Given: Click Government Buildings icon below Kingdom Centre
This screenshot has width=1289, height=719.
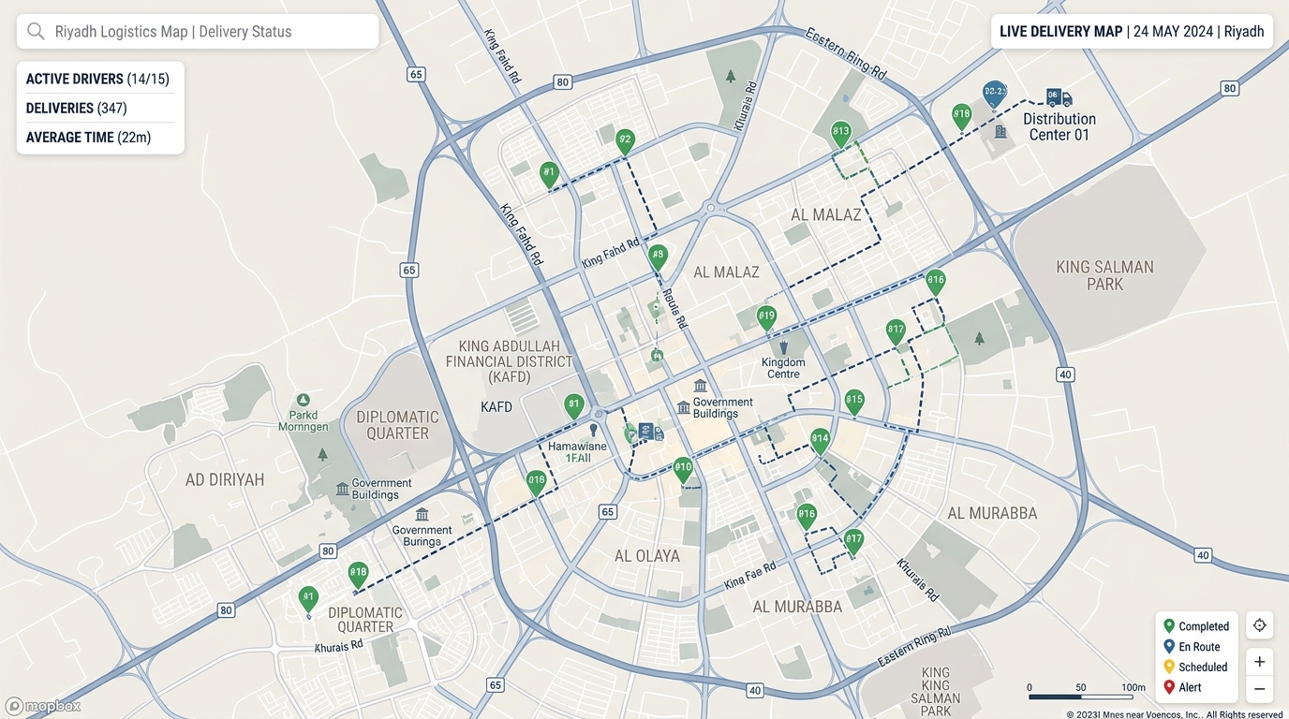Looking at the screenshot, I should click(x=684, y=408).
